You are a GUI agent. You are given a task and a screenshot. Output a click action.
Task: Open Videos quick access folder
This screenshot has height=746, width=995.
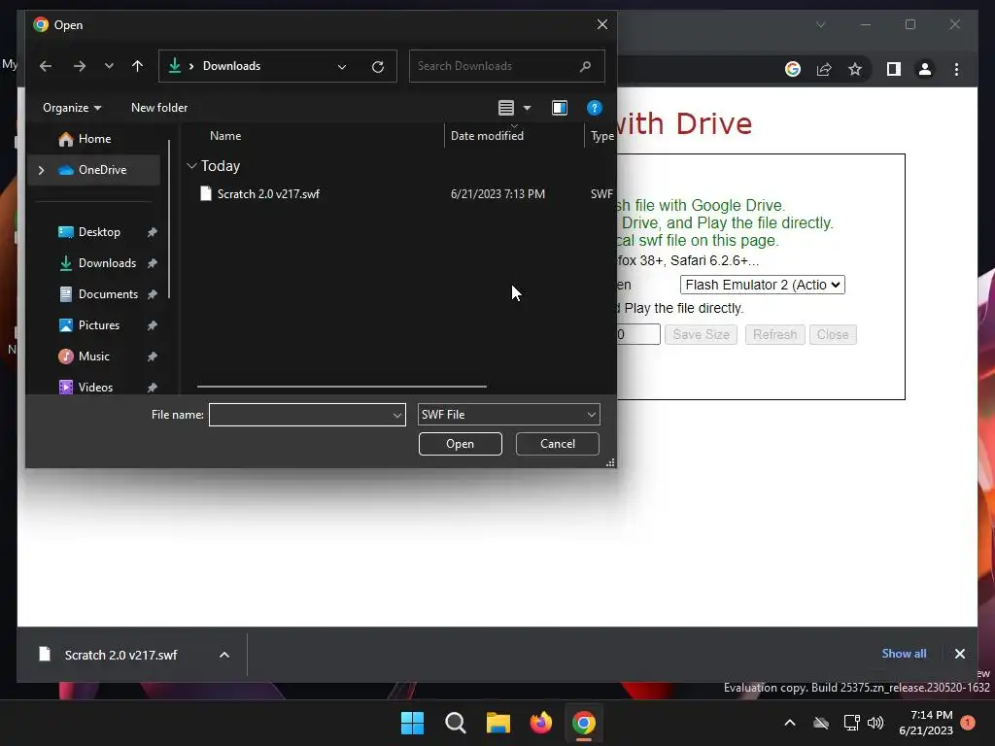tap(95, 388)
